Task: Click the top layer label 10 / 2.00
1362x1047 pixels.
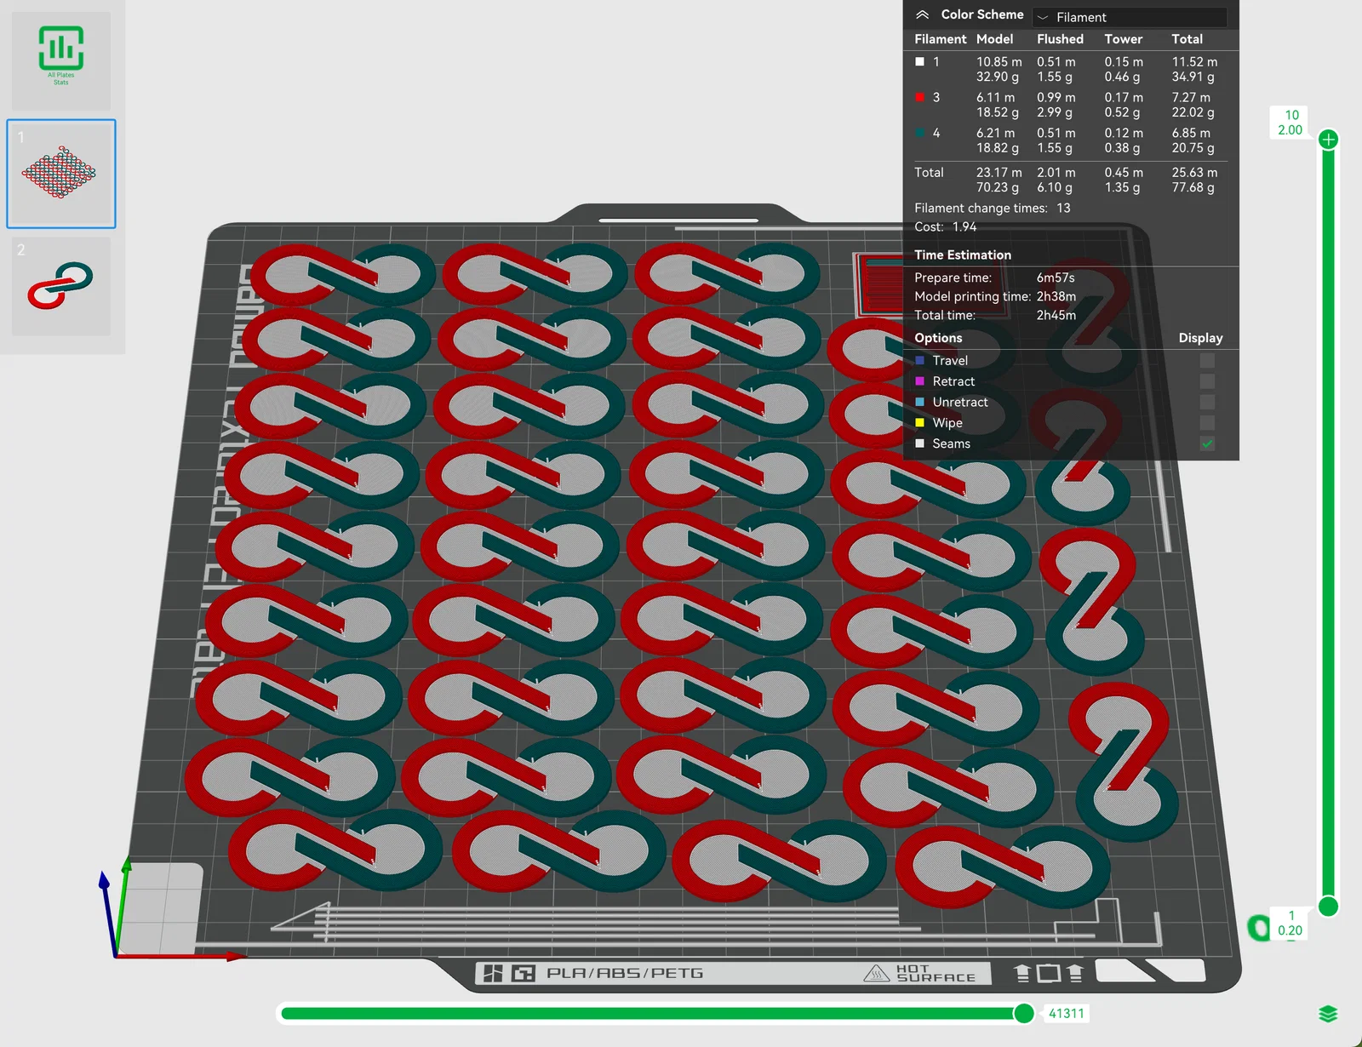Action: pyautogui.click(x=1290, y=123)
